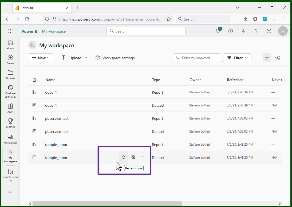Viewport: 292px width, 207px height.
Task: Open user account avatar
Action: [283, 31]
